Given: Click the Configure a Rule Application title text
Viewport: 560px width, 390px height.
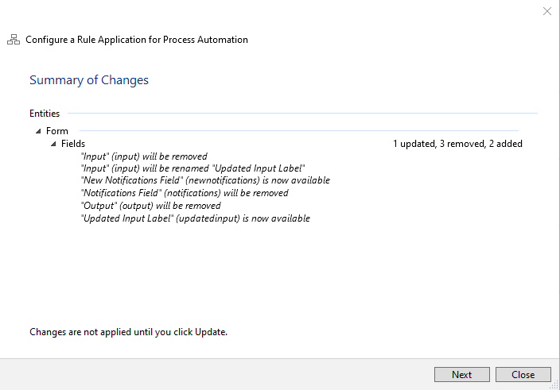Looking at the screenshot, I should coord(137,40).
